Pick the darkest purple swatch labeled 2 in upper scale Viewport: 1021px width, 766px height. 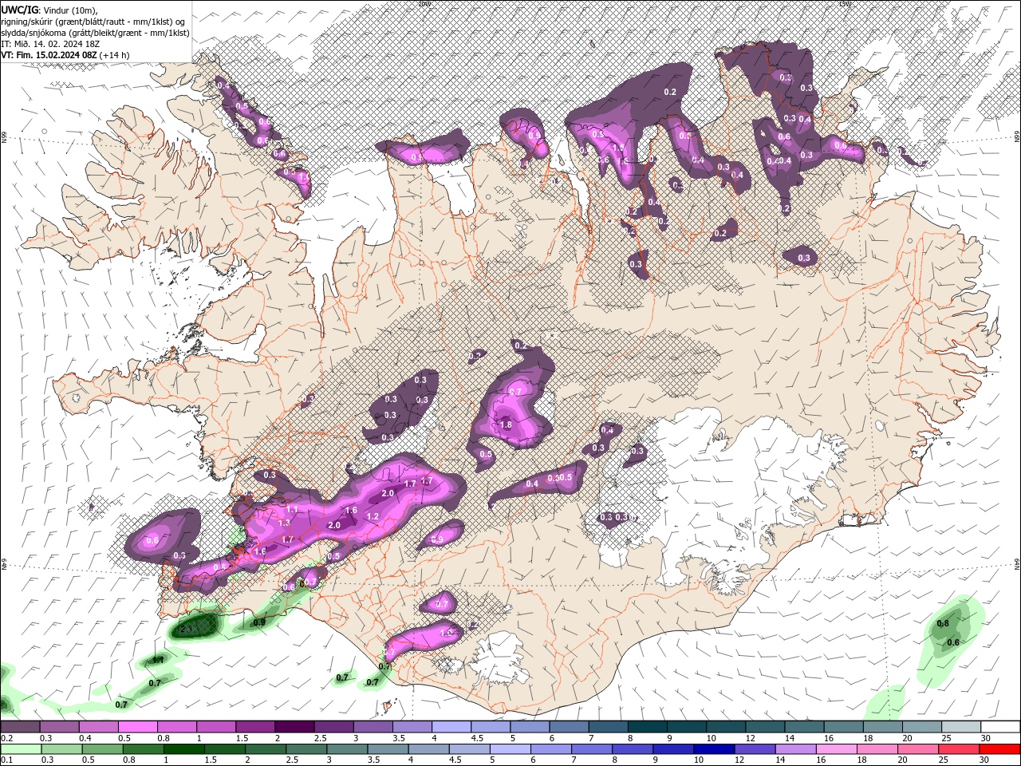coord(294,727)
